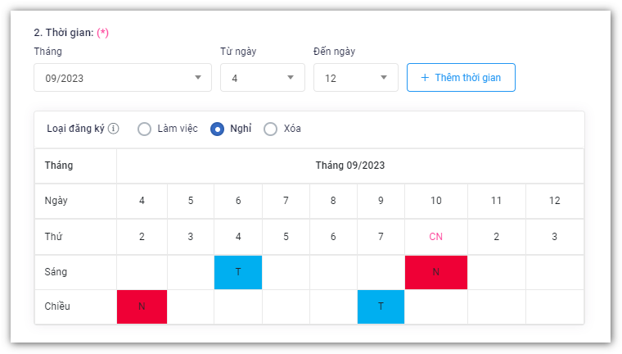Viewport: 622px width, 354px height.
Task: Click the Tháng 09/2023 table header
Action: [x=350, y=166]
